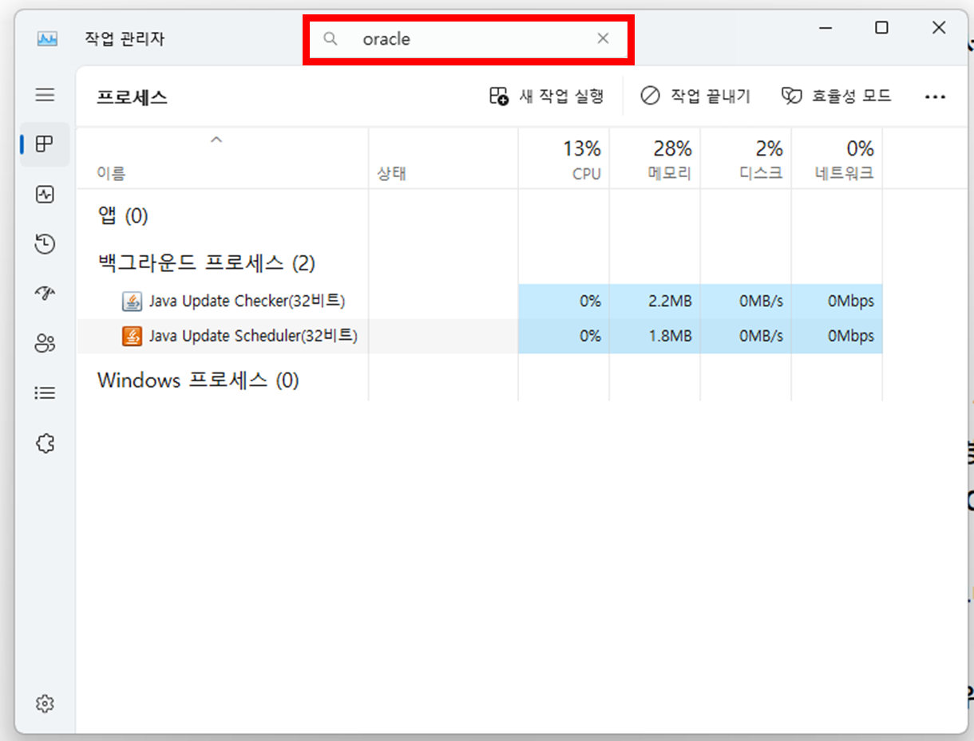Click Java Update Checker's 0Mbps network cell
Image resolution: width=974 pixels, height=741 pixels.
(837, 302)
